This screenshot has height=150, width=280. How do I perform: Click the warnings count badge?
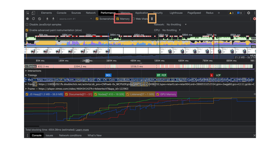(231, 13)
